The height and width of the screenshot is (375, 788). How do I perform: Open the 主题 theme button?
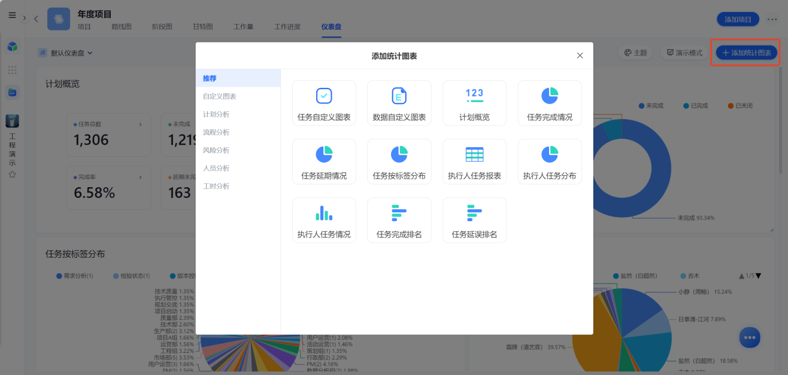click(635, 53)
